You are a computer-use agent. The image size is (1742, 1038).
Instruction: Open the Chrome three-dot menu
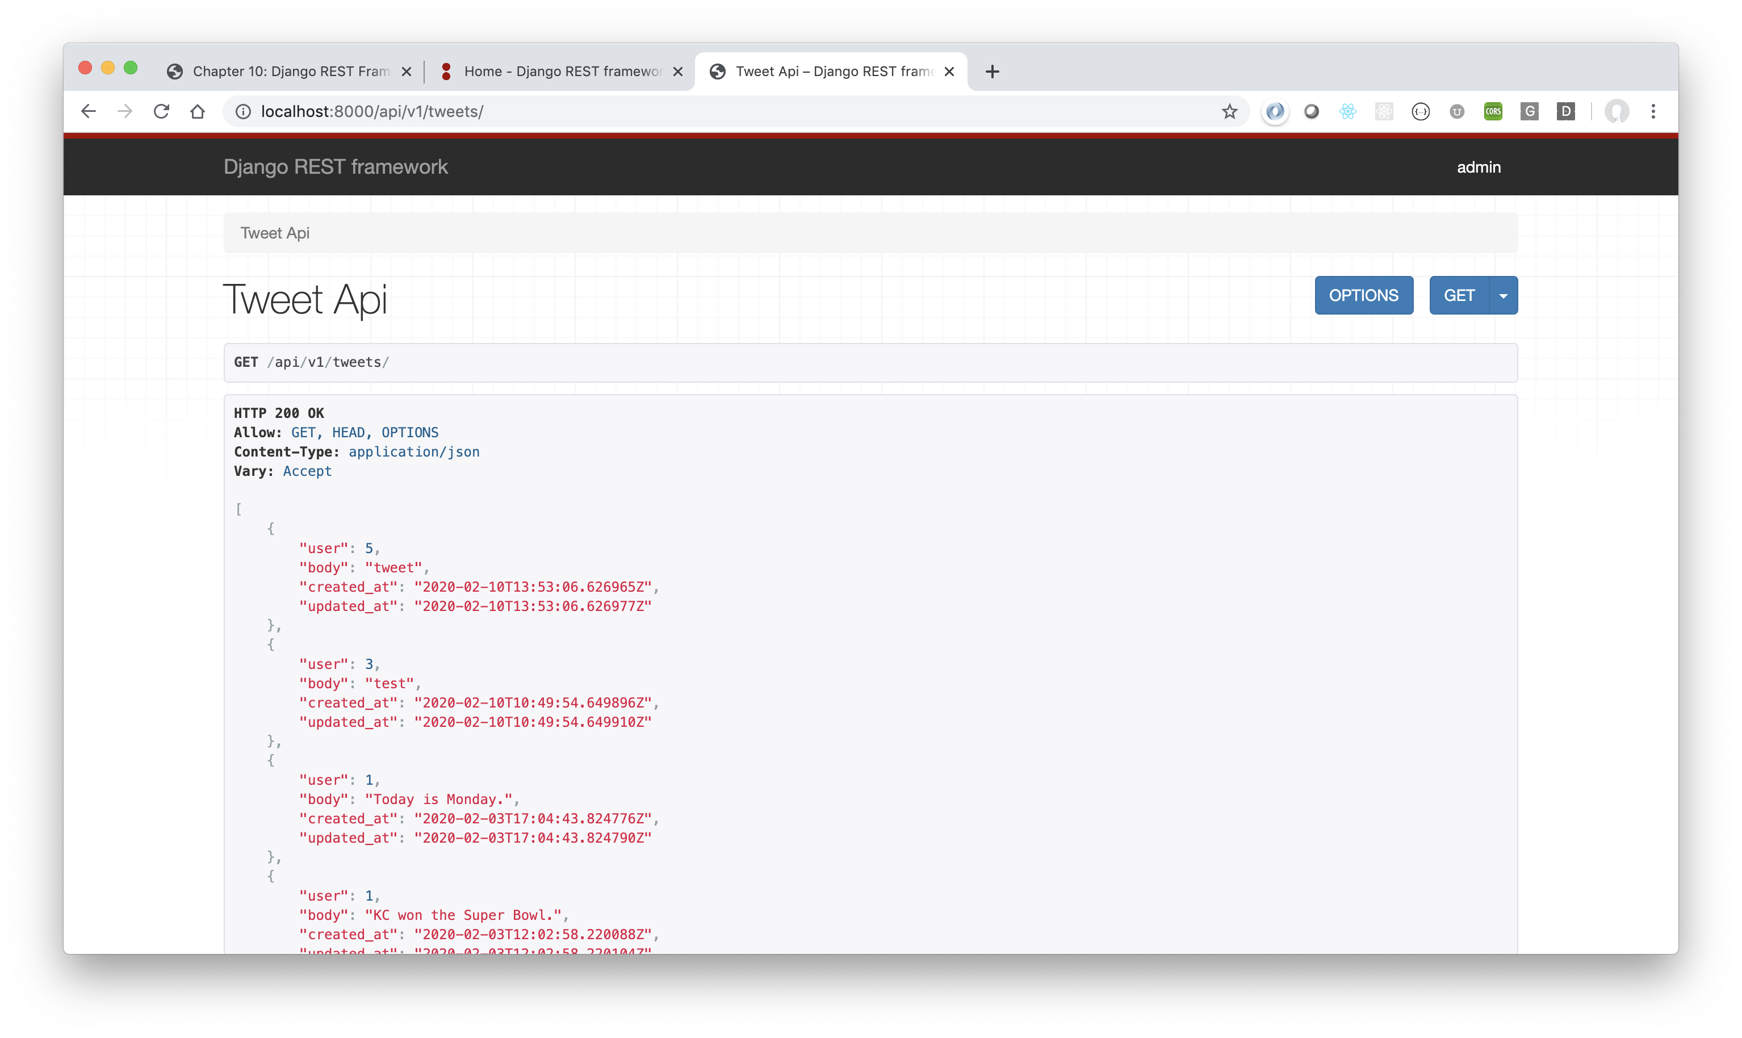[x=1653, y=111]
